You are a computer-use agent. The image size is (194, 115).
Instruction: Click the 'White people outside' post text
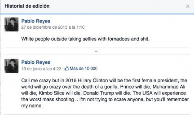coord(85,39)
